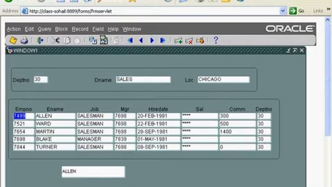Image resolution: width=332 pixels, height=187 pixels.
Task: Click Ename cell WARD
Action: point(55,124)
